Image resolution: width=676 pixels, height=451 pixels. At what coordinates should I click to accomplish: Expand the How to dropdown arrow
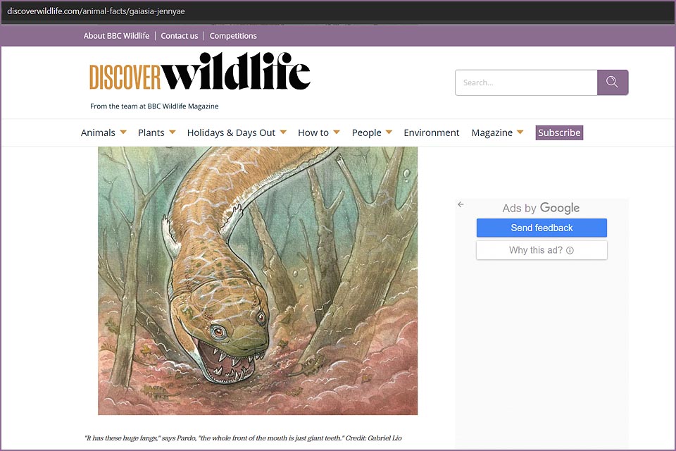point(337,132)
